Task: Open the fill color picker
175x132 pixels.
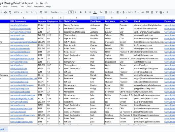Action: click(101, 12)
